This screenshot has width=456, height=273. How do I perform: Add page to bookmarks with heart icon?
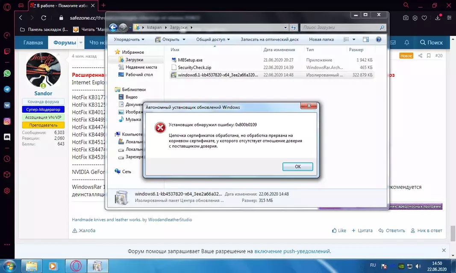[424, 18]
